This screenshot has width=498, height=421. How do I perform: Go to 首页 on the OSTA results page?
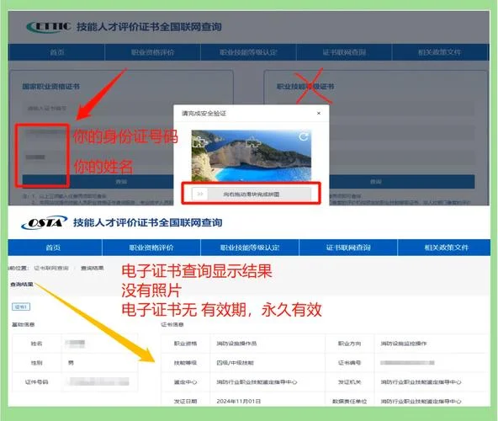point(53,248)
